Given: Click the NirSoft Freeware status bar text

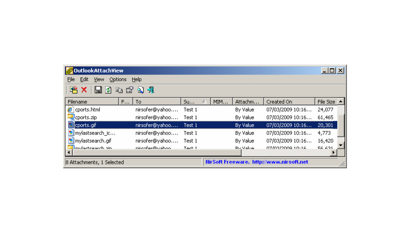Looking at the screenshot, I should tap(228, 162).
